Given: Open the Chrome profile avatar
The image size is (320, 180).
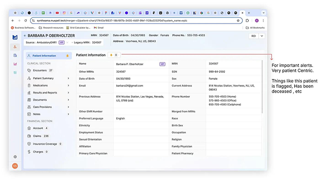Looking at the screenshot, I should coord(257,21).
